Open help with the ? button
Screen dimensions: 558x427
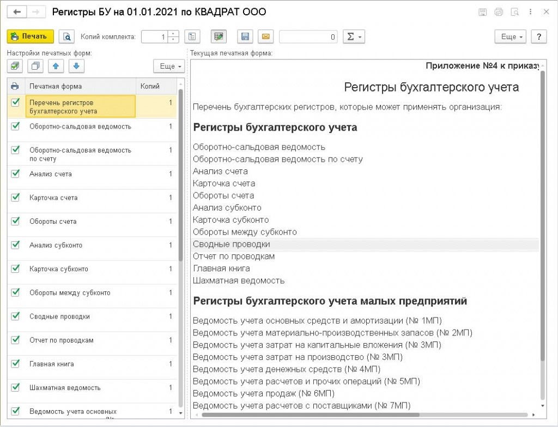(538, 36)
